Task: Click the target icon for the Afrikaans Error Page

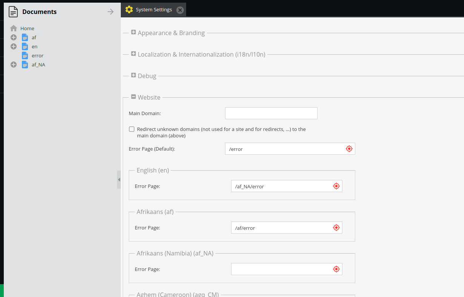Action: (x=336, y=228)
